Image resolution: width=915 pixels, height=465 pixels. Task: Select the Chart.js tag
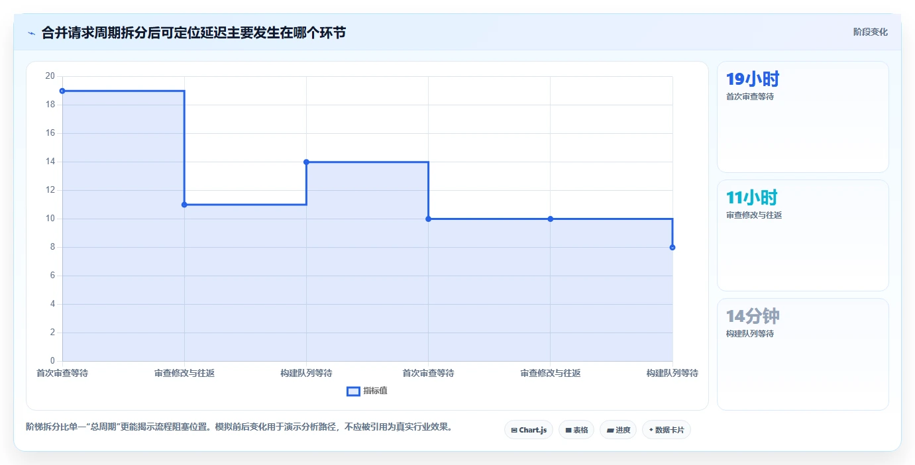tap(528, 430)
